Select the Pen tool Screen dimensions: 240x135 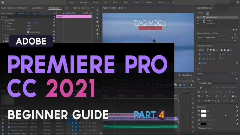(97, 30)
